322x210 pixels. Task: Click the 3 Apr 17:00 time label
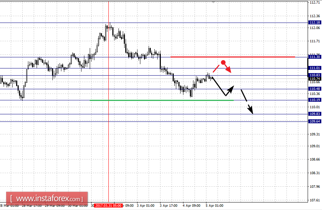click(168, 205)
